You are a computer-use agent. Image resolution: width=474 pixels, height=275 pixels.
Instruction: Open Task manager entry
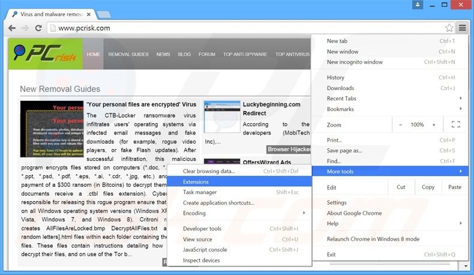click(239, 192)
